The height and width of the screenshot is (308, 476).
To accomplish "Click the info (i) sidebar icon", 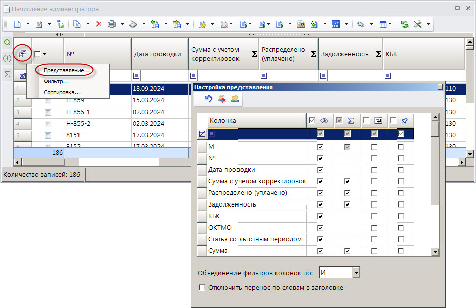I will tap(7, 58).
